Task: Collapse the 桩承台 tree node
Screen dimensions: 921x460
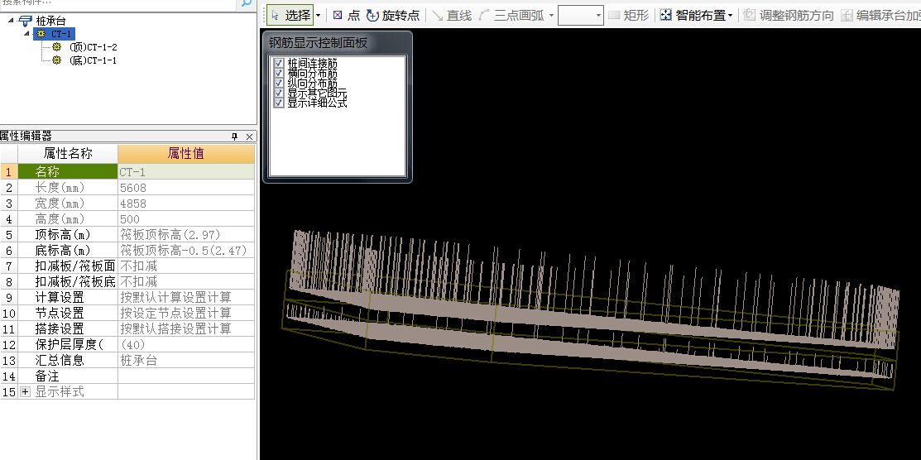Action: pyautogui.click(x=11, y=21)
